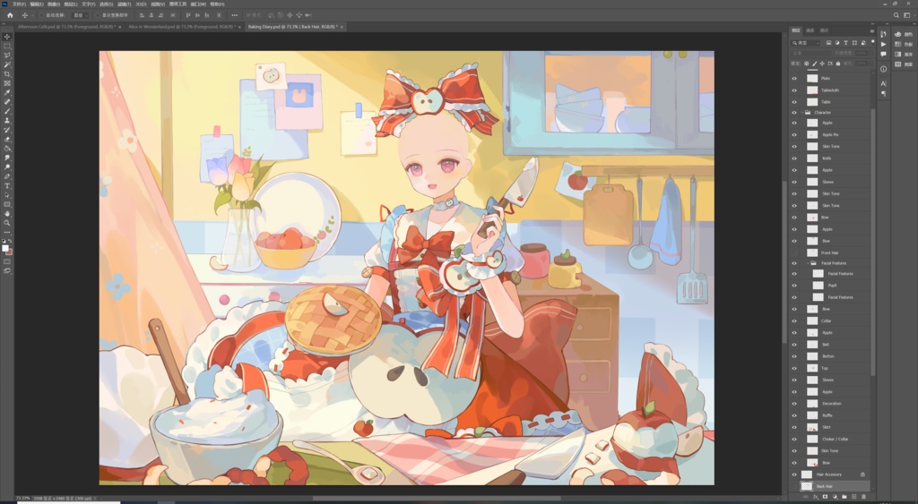Select the Hand tool

(7, 214)
